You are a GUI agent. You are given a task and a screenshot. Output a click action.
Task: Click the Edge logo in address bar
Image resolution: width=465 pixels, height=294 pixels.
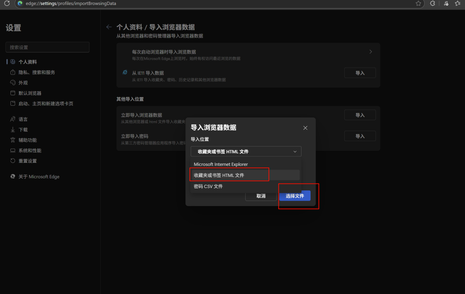[20, 3]
